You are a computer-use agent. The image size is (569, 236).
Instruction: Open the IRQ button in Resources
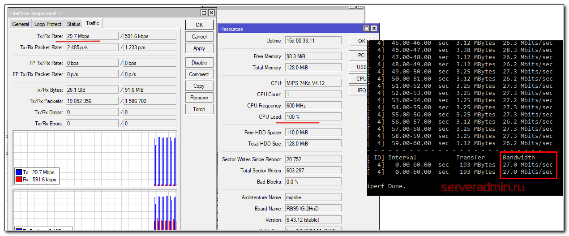362,90
